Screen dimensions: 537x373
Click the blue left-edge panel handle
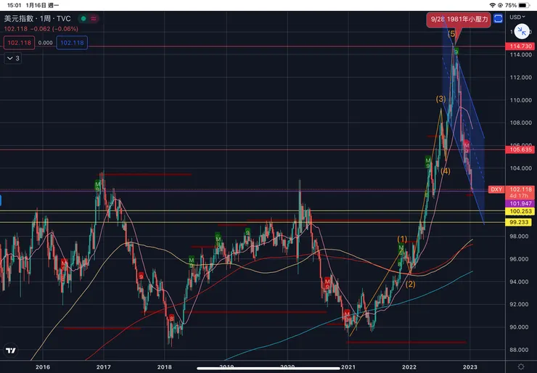(1, 200)
